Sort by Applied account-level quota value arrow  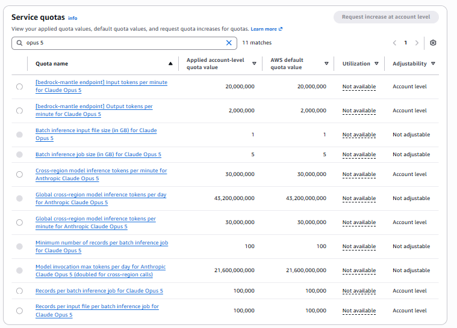click(x=254, y=64)
